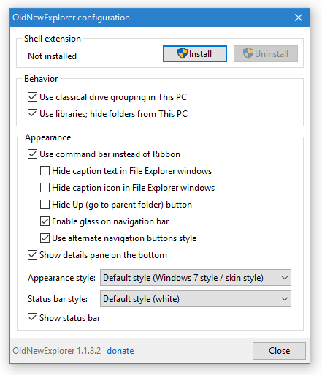Click the OldNewExplorer configuration title bar
This screenshot has width=322, height=375.
(x=151, y=18)
